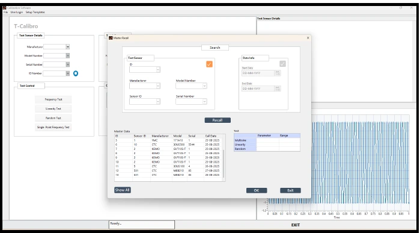Click Cal Date cell '26-08-2025'
420x233 pixels.
(212, 166)
